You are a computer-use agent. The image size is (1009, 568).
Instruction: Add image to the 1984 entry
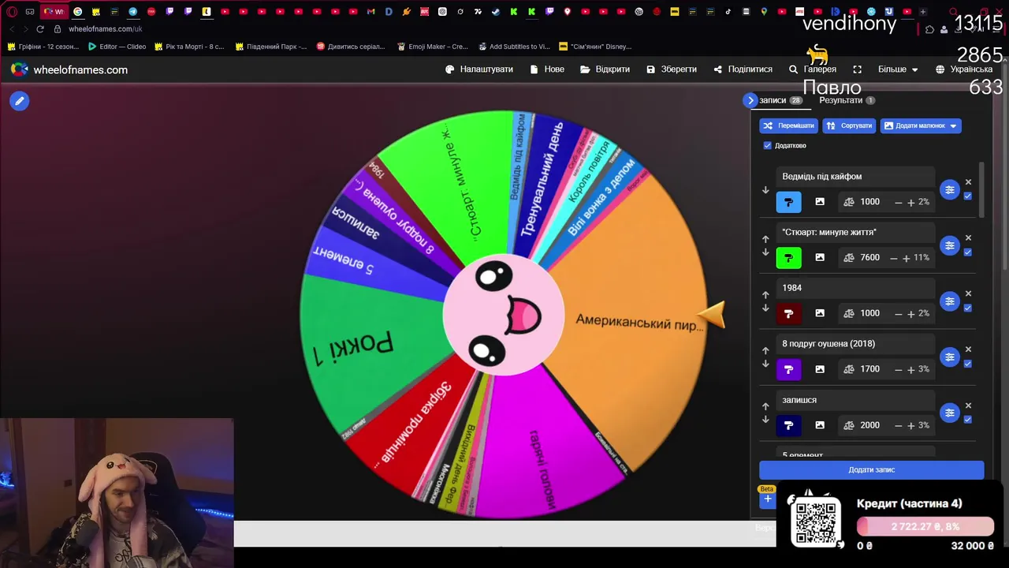click(x=820, y=313)
